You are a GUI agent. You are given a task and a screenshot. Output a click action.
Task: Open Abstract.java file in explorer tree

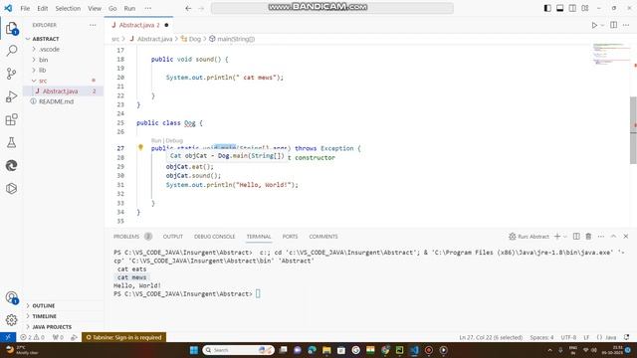[60, 91]
